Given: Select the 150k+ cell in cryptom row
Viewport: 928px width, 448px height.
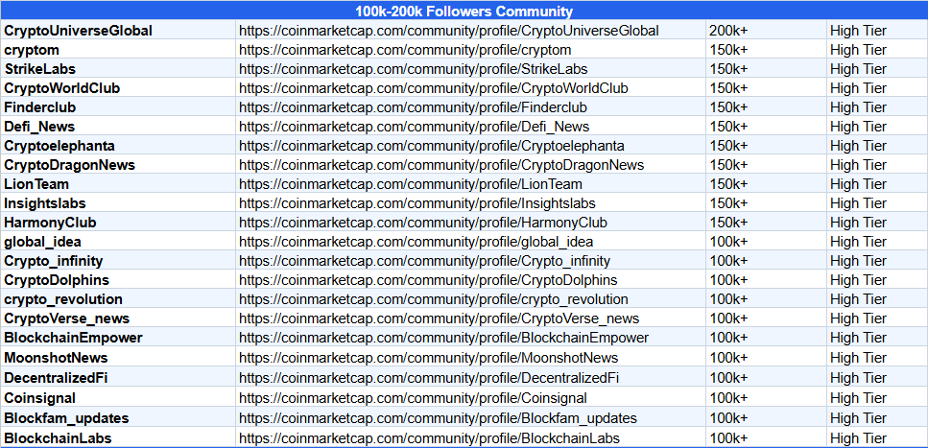Looking at the screenshot, I should (x=766, y=50).
